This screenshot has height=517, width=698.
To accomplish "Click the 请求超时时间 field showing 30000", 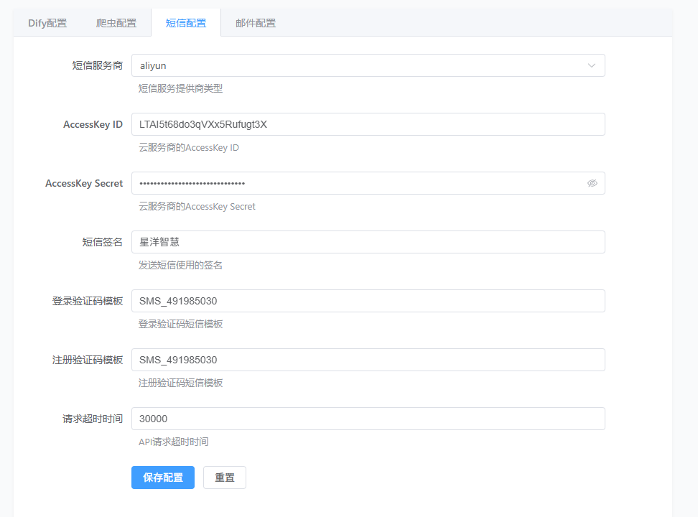I will (368, 419).
